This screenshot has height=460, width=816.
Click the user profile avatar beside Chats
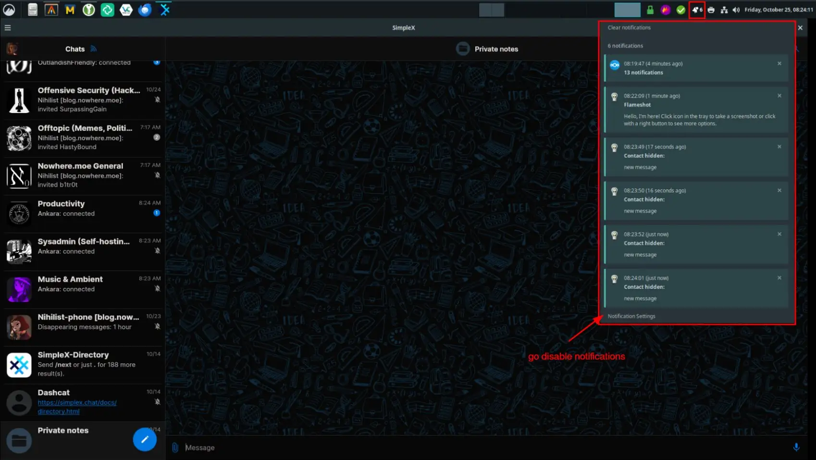click(x=12, y=49)
